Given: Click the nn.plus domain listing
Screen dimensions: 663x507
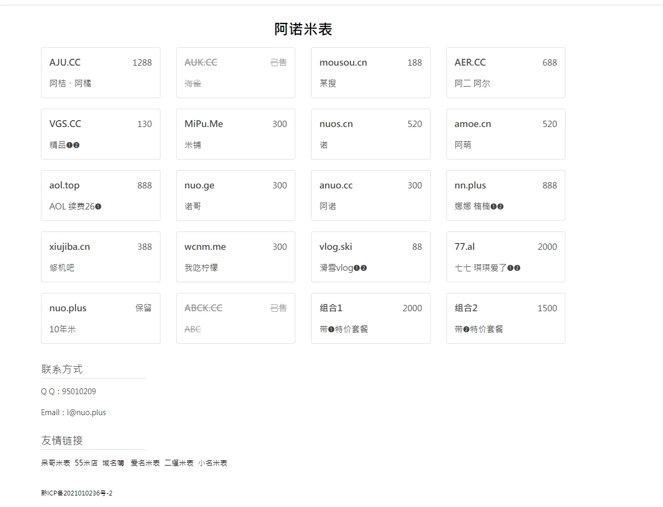Looking at the screenshot, I should click(x=506, y=195).
